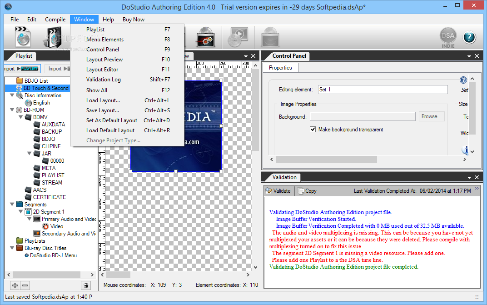
Task: Select PlayLists folder tree item
Action: [31, 241]
